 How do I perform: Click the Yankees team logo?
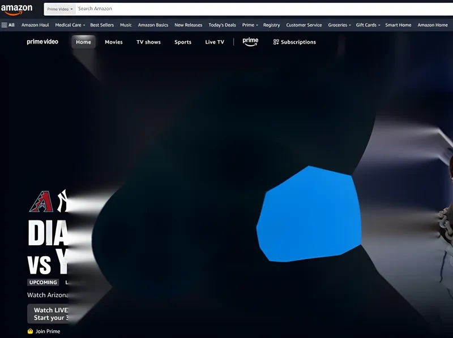tap(63, 201)
